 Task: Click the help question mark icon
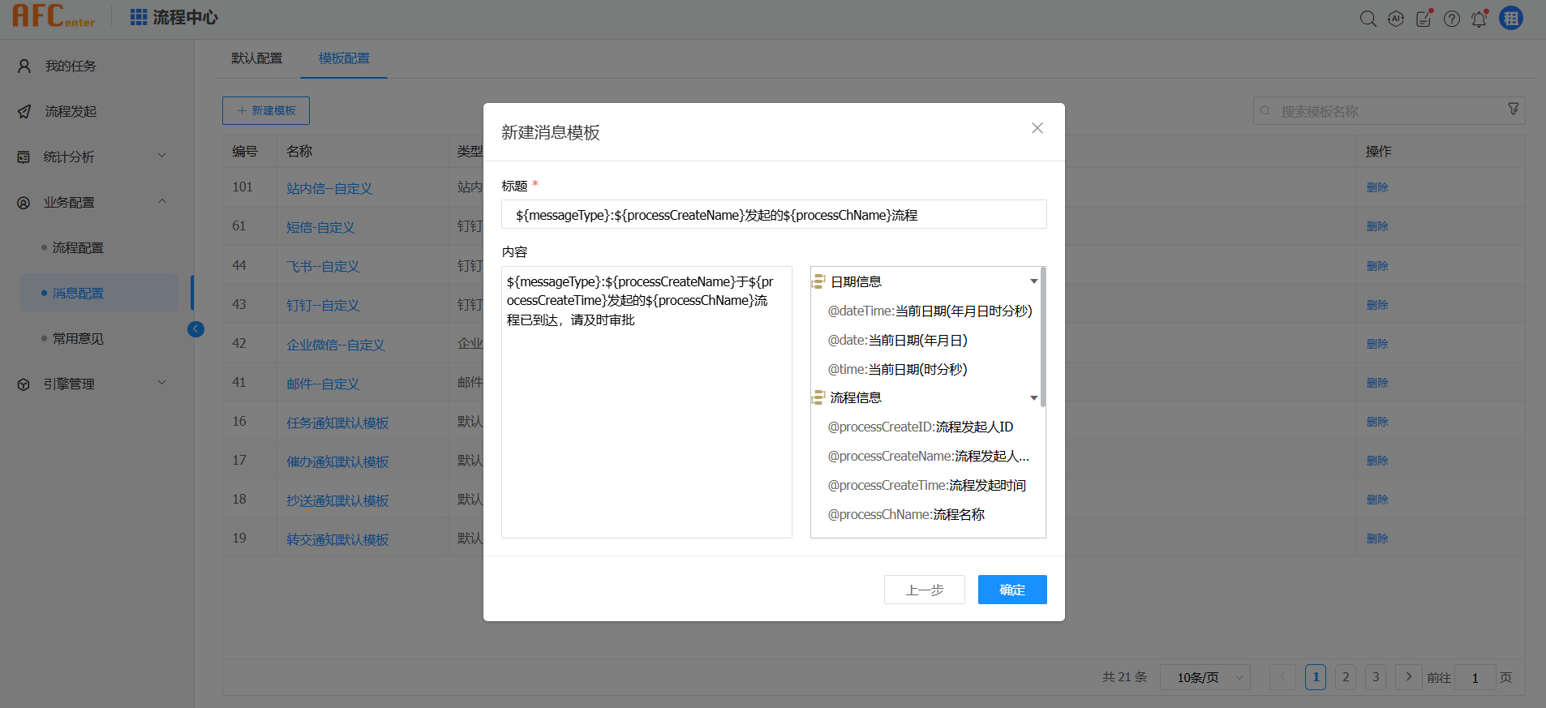1451,19
